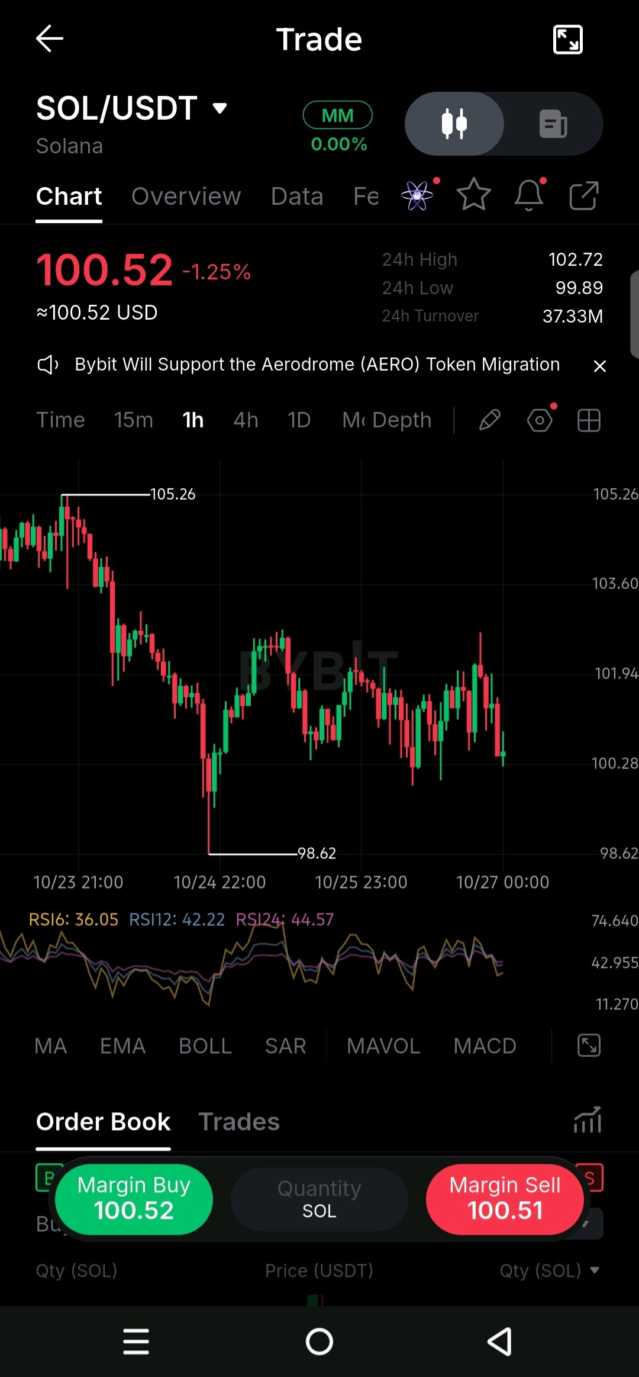The width and height of the screenshot is (639, 1377).
Task: Enable the EMA indicator
Action: pos(123,1046)
